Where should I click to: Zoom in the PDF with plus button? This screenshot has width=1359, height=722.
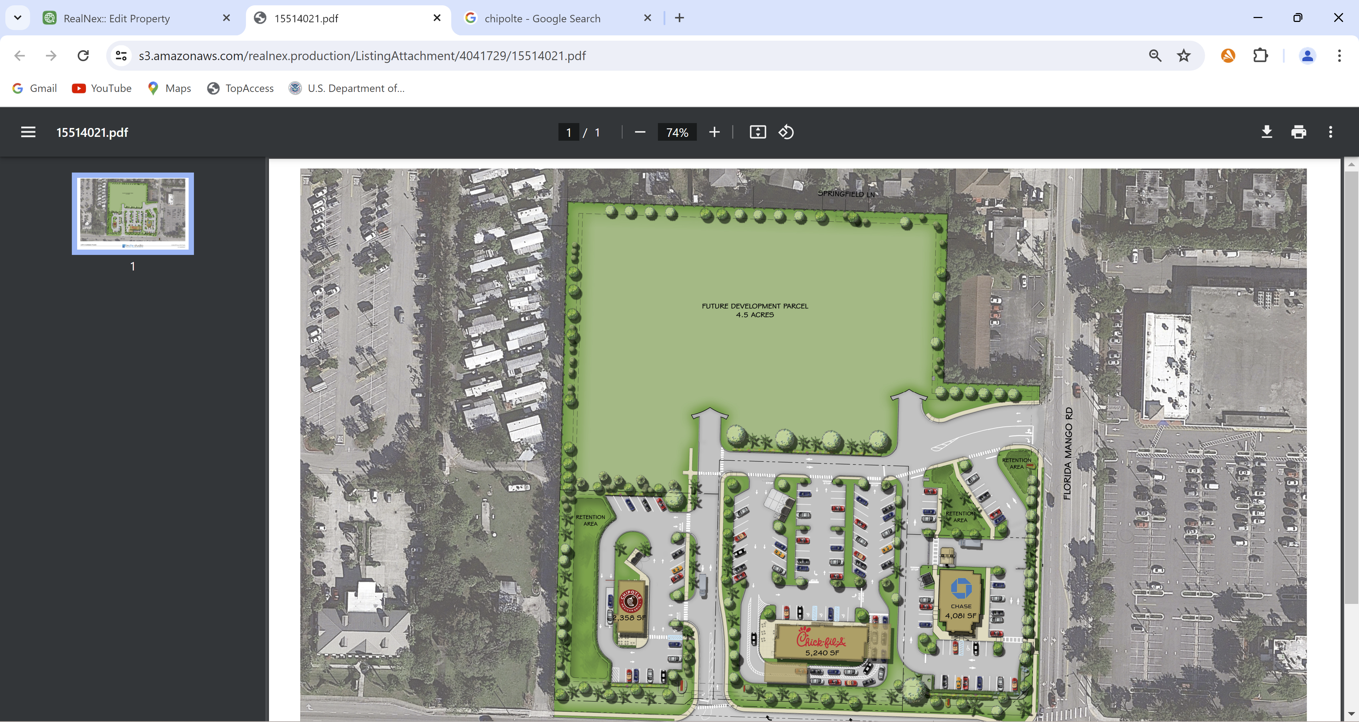pyautogui.click(x=714, y=132)
